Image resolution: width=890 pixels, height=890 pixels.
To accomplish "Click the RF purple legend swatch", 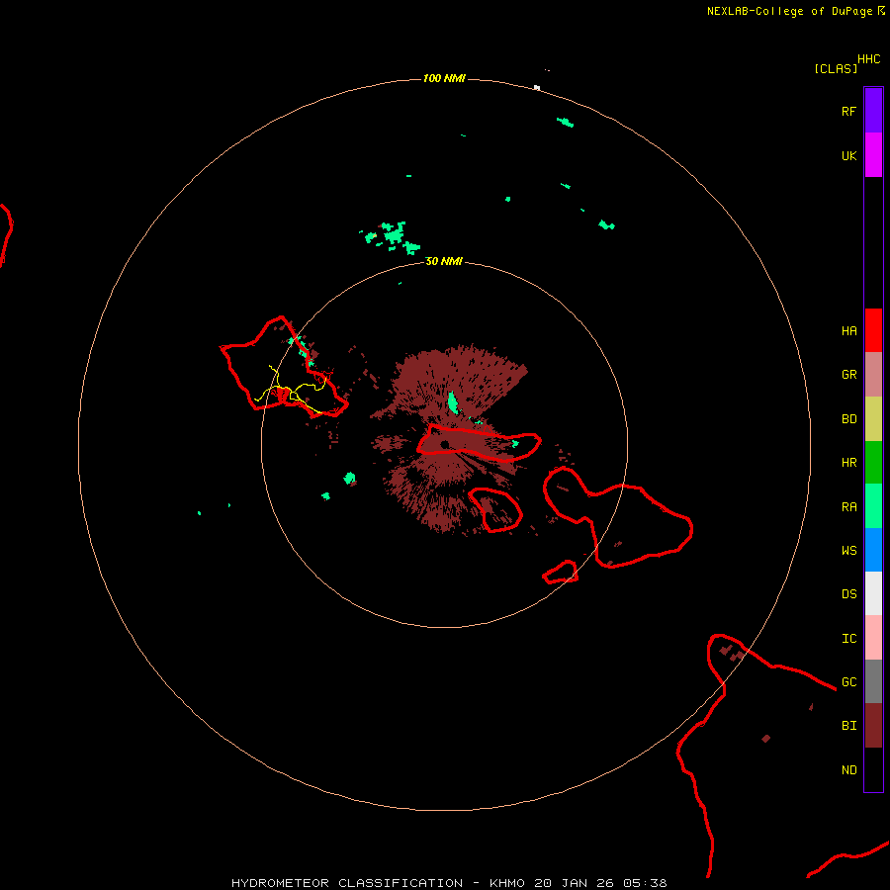I will pyautogui.click(x=873, y=111).
